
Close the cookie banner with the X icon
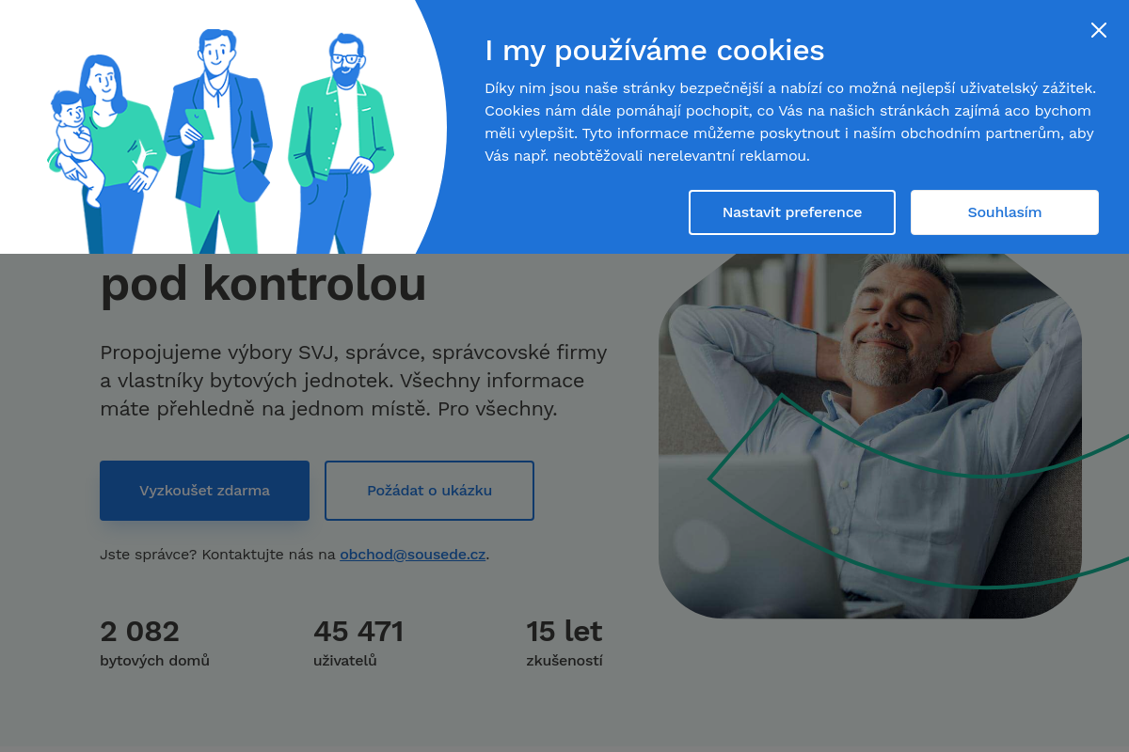pyautogui.click(x=1098, y=30)
